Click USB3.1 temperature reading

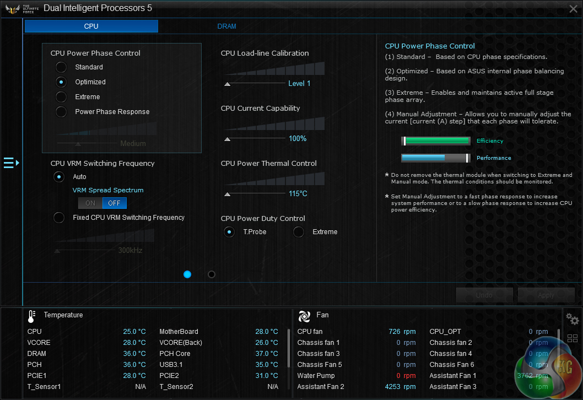[266, 365]
